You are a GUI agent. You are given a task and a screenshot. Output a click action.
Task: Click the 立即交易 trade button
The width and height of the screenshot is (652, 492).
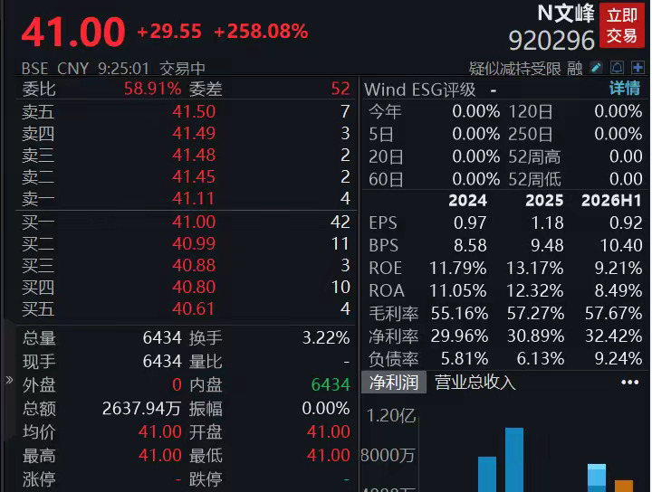(x=621, y=25)
